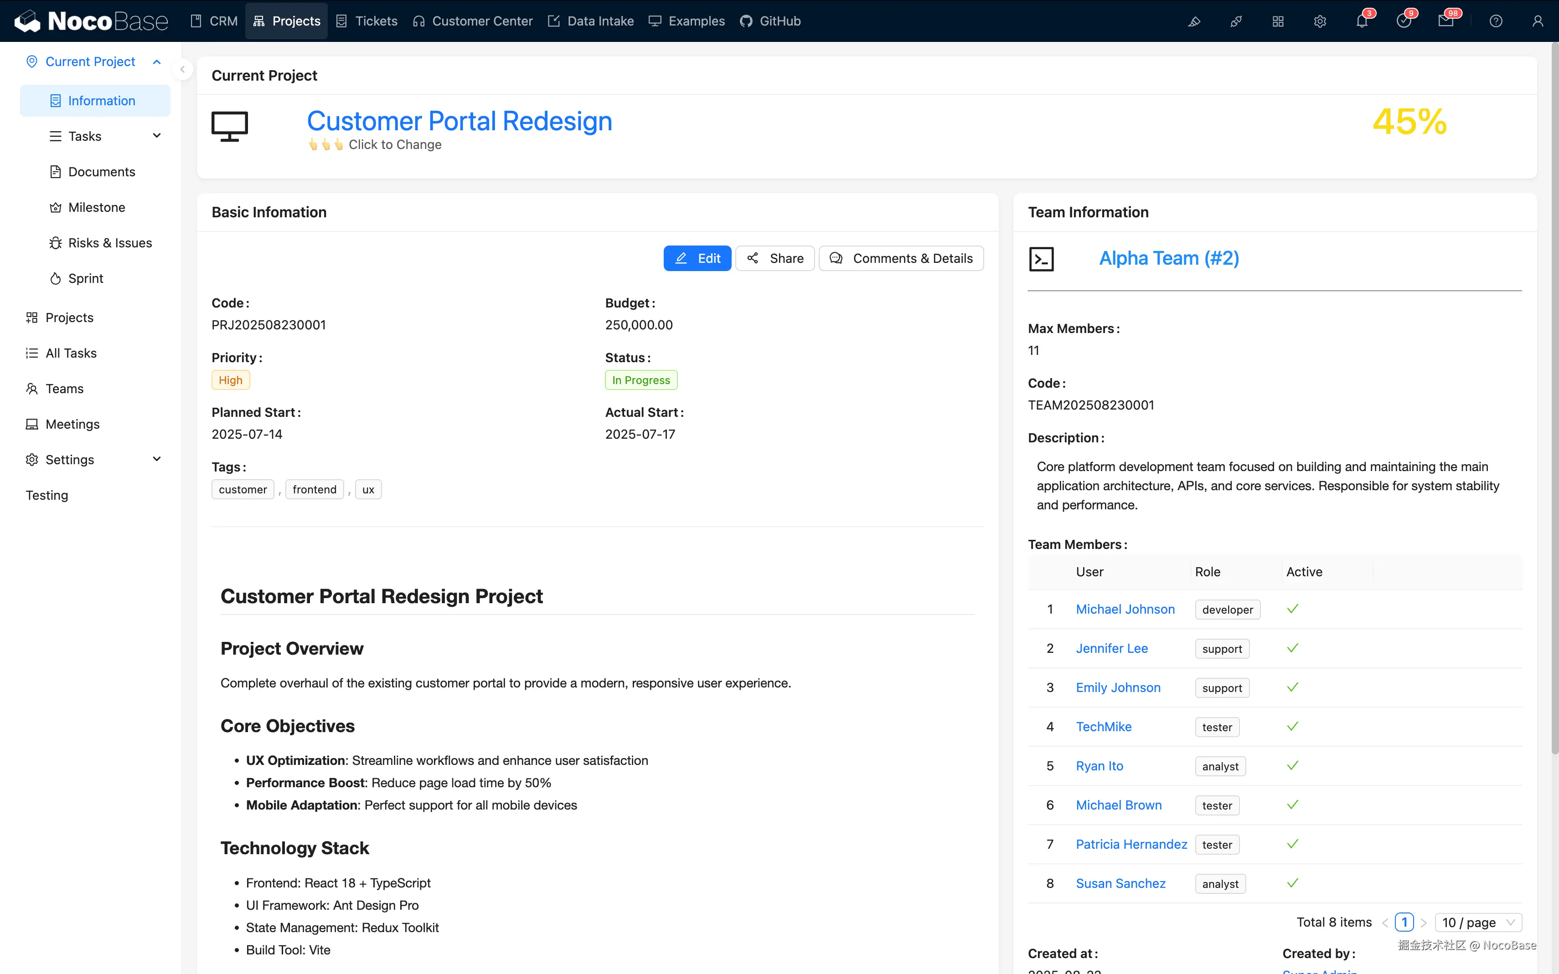Expand the Tasks submenu

[156, 136]
